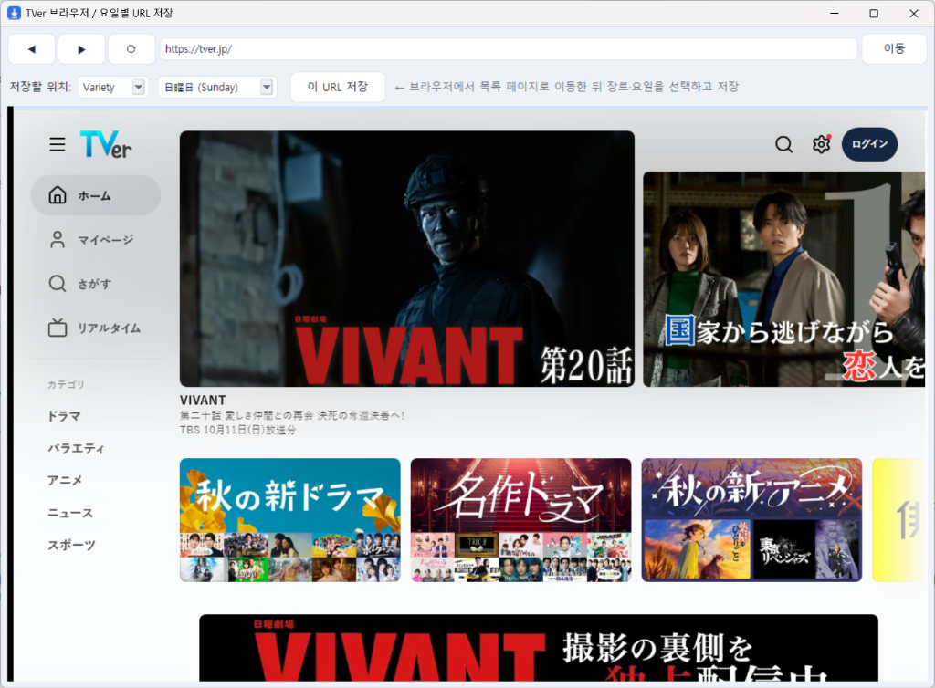
Task: Click the ログイン button
Action: (x=869, y=144)
